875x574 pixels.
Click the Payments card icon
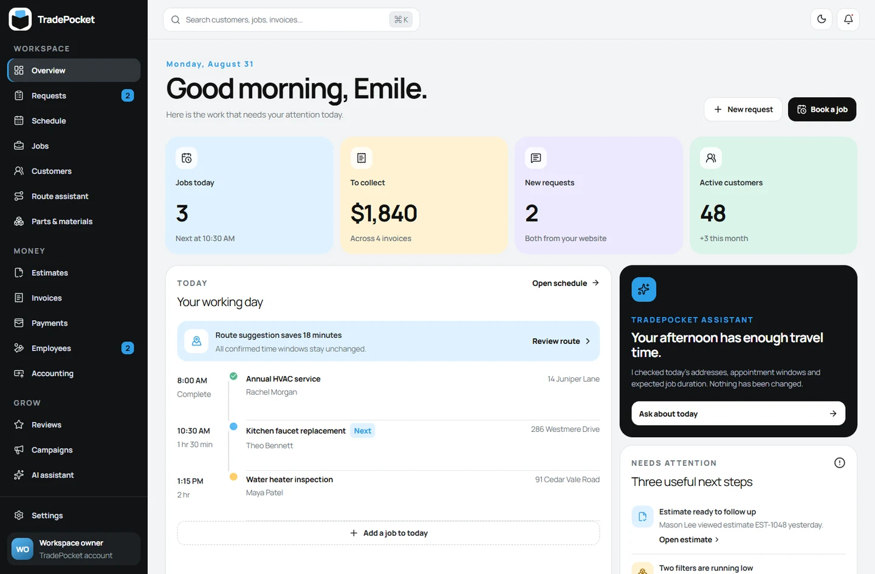[19, 323]
